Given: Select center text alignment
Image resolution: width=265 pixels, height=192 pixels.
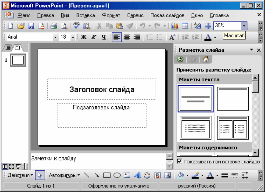Looking at the screenshot, I should [x=127, y=37].
